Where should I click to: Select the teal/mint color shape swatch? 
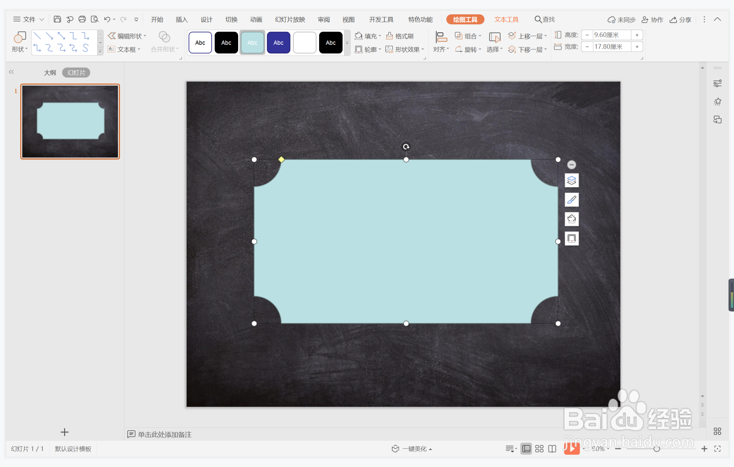[x=253, y=42]
